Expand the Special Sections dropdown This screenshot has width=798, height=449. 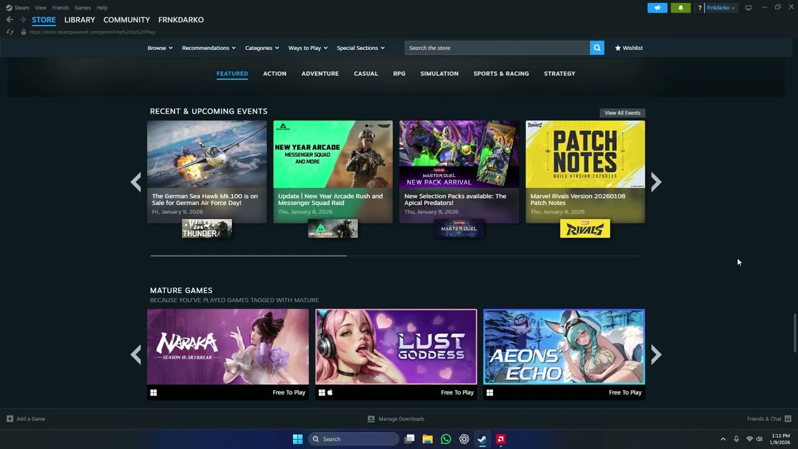pyautogui.click(x=360, y=48)
